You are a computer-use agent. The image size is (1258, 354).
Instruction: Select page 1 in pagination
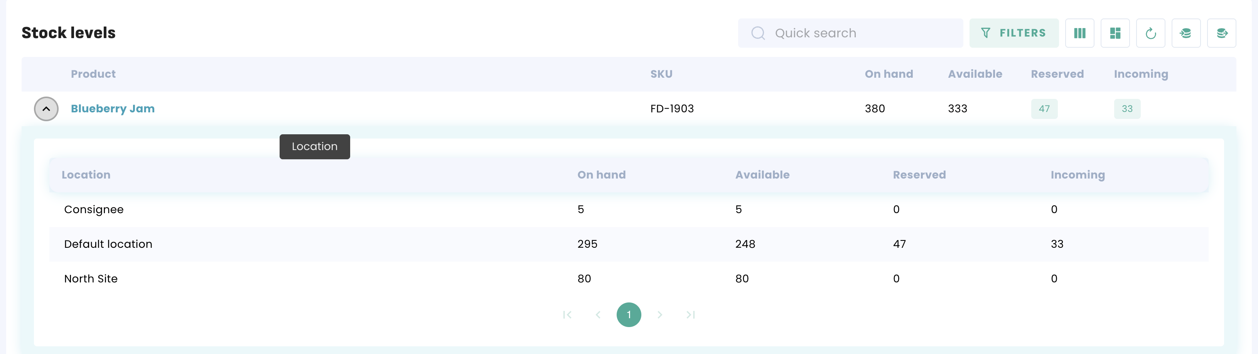[629, 314]
